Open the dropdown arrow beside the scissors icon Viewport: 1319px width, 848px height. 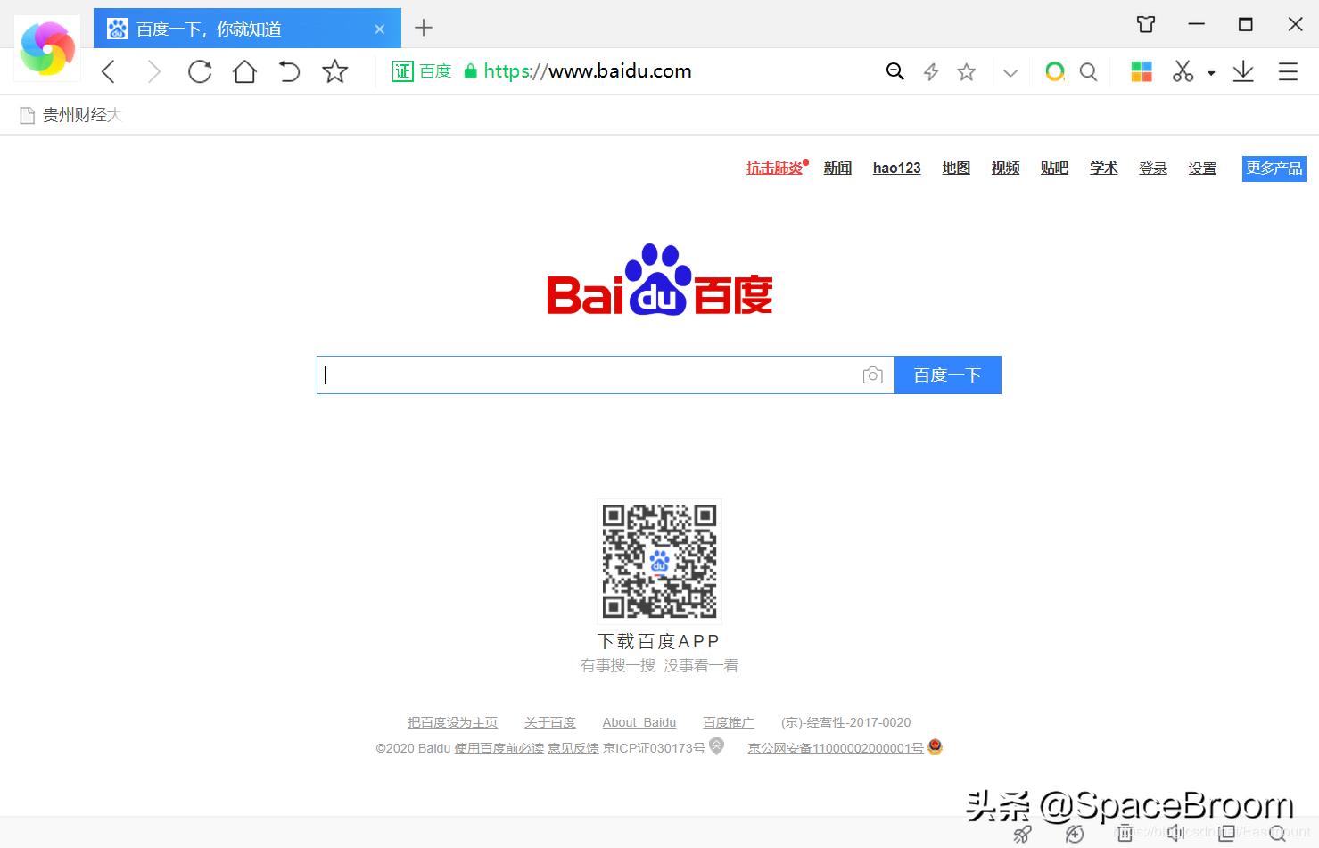click(1210, 71)
